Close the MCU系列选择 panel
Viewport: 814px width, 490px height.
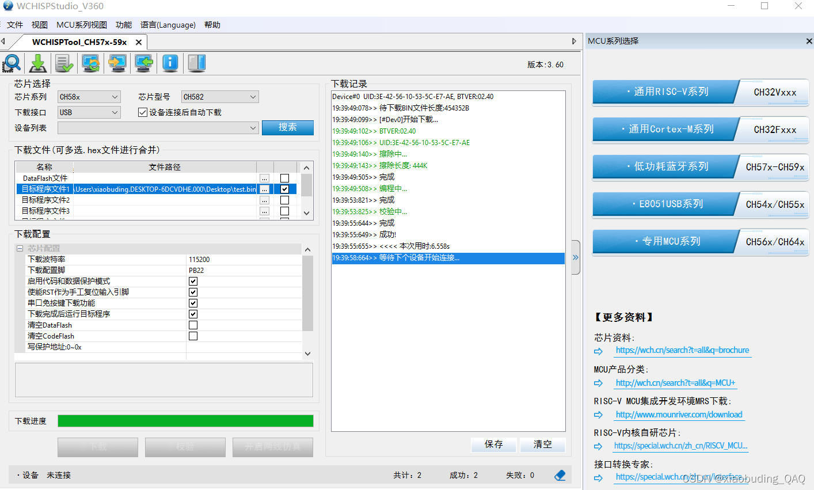(x=809, y=41)
